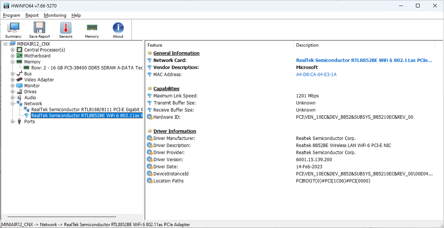The height and width of the screenshot is (228, 444).
Task: Click the Audio speaker icon
Action: [19, 97]
